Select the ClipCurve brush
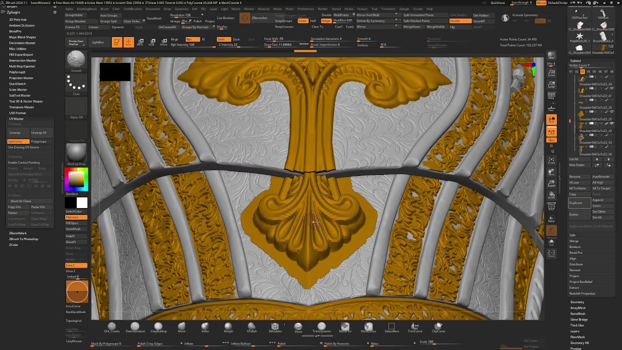This screenshot has height=350, width=622. point(438,327)
